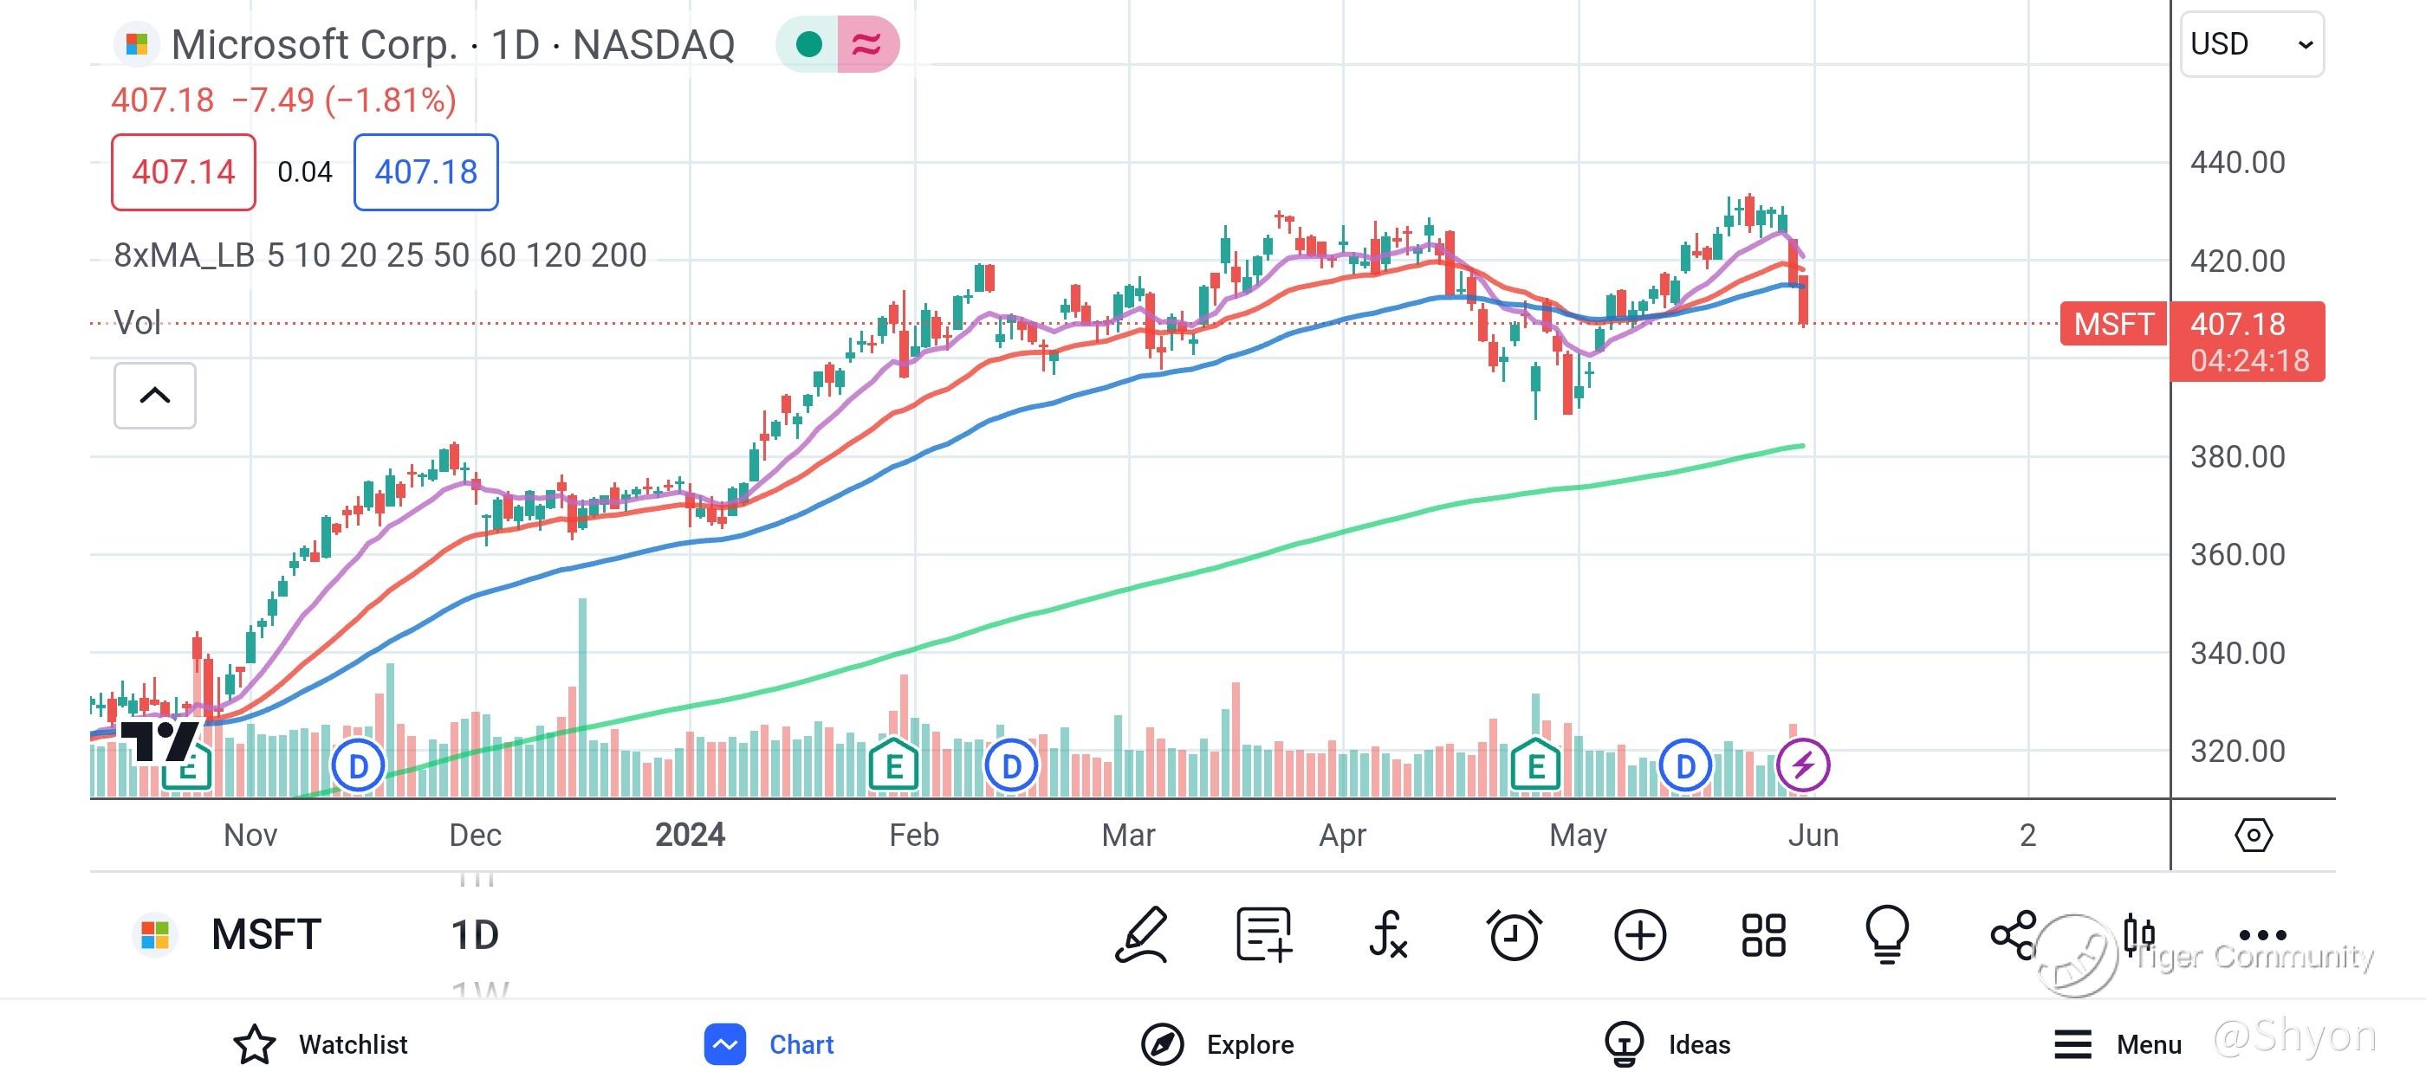Click the 440.00 price axis label
This screenshot has width=2426, height=1091.
(2238, 162)
